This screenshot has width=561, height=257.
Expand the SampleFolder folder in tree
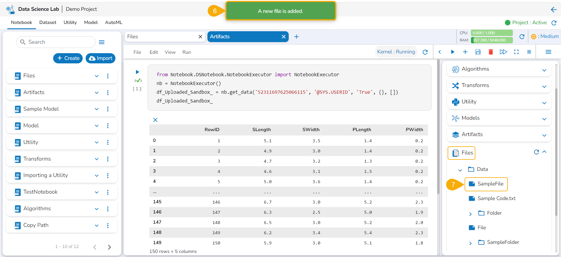[x=470, y=243]
